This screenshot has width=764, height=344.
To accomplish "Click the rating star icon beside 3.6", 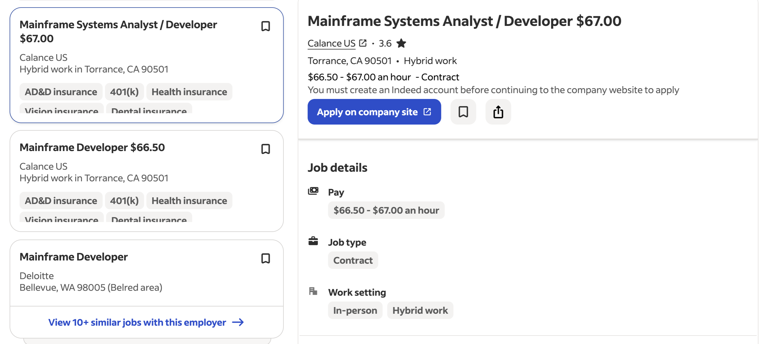I will [x=401, y=43].
